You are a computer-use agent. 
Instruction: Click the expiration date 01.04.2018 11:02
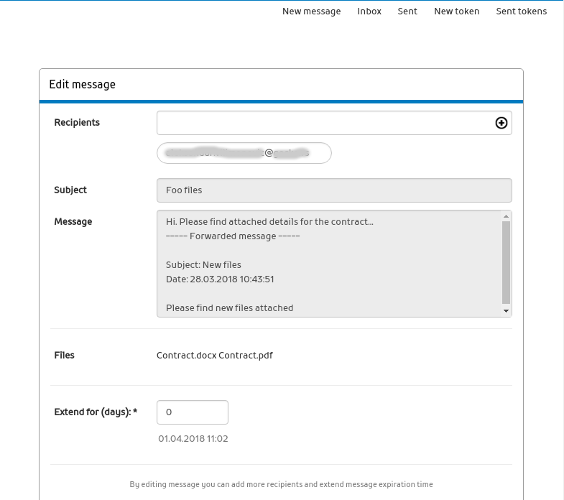(193, 438)
